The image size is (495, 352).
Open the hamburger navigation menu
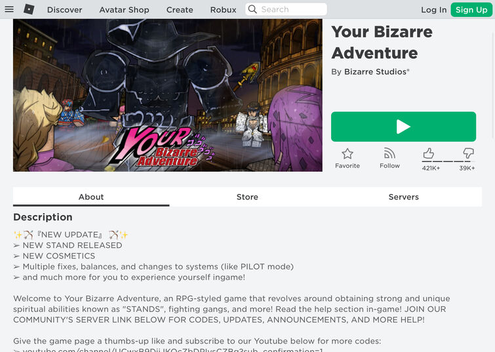[9, 9]
